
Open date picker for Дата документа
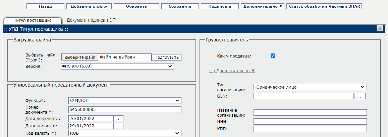click(x=119, y=118)
